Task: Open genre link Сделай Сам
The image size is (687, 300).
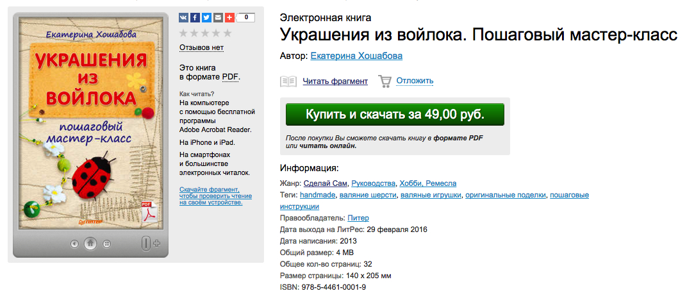Action: [326, 183]
